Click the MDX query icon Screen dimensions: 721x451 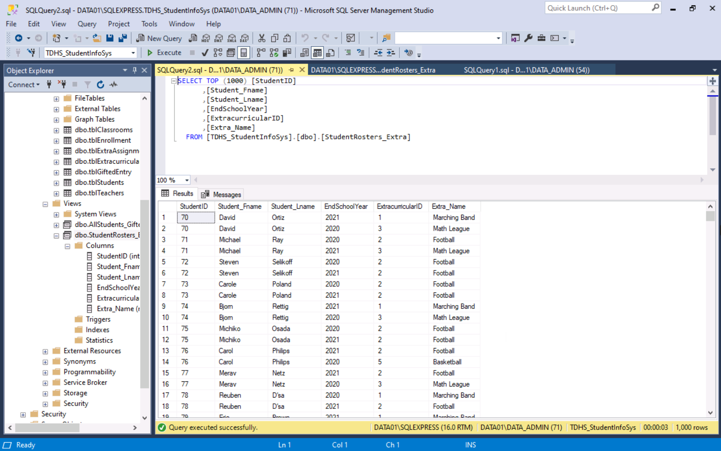pos(206,38)
